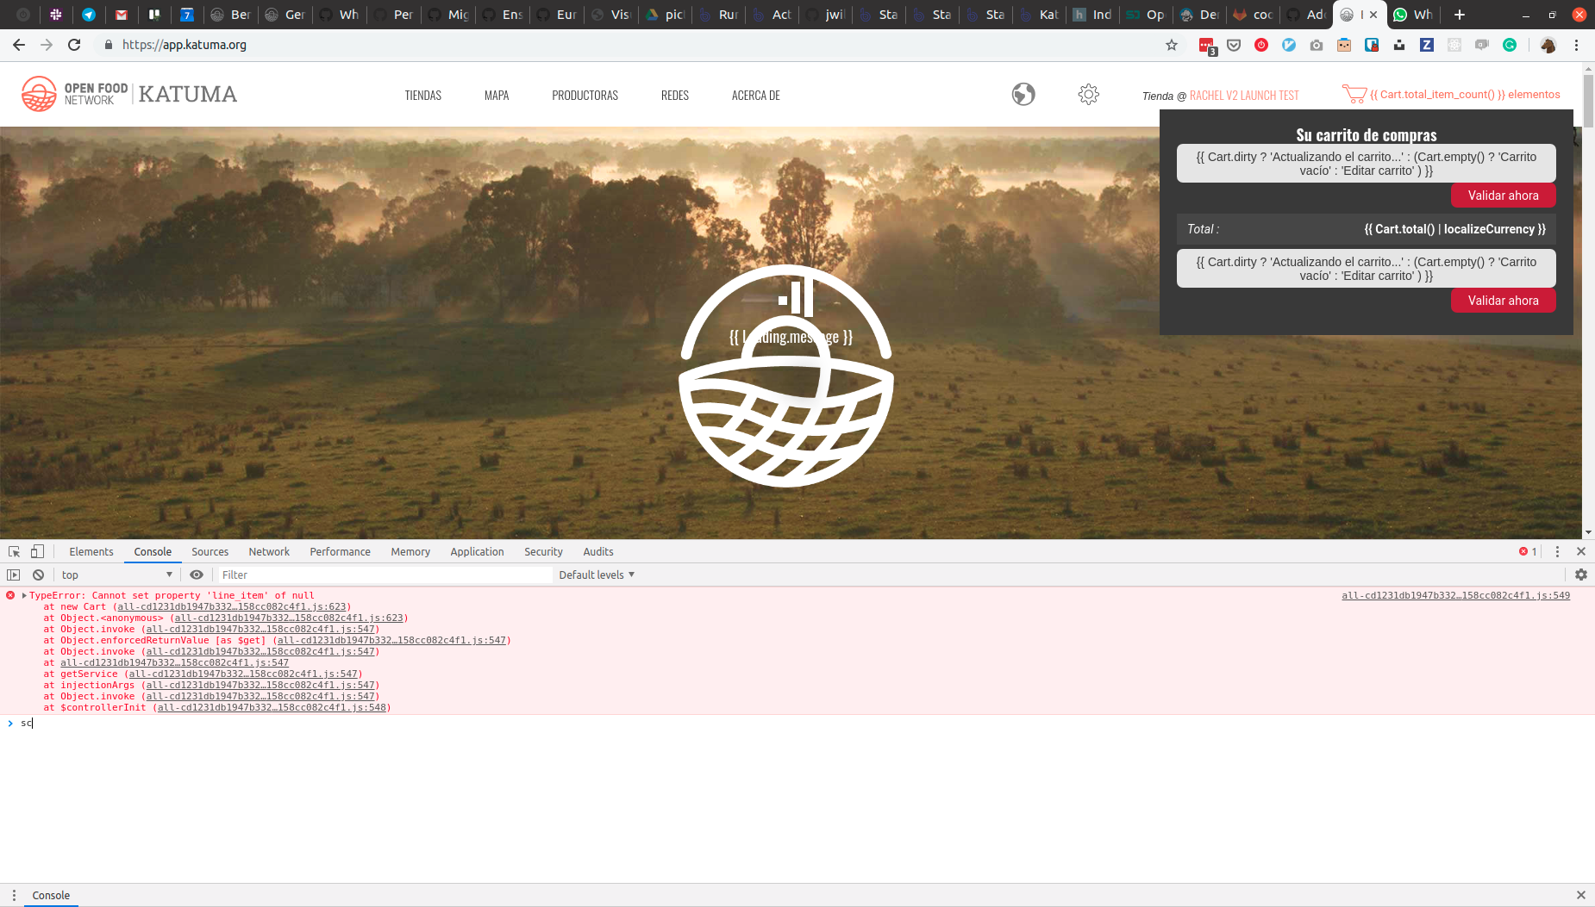Click the red error count indicator
1595x907 pixels.
coord(1528,551)
